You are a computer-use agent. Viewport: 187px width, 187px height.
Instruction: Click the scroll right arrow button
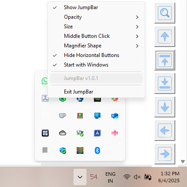[165, 154]
